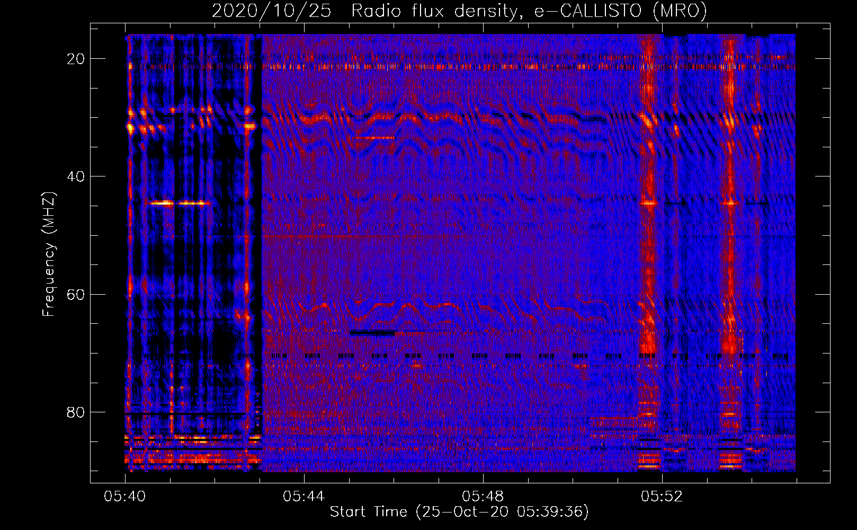Click the 20 MHz frequency tick label
Viewport: 857px width, 530px height.
click(76, 59)
